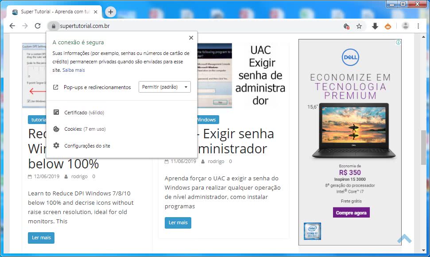
Task: Click author rodrigo under UAC article
Action: 216,161
